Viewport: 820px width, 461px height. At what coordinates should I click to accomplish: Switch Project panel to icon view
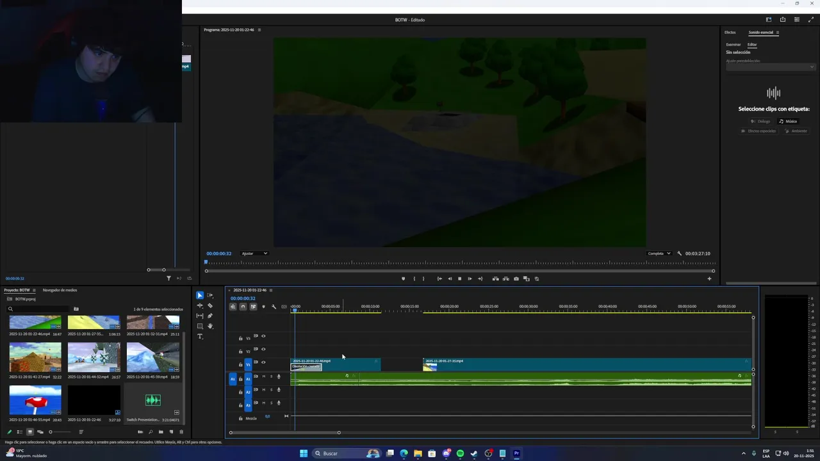(x=29, y=432)
